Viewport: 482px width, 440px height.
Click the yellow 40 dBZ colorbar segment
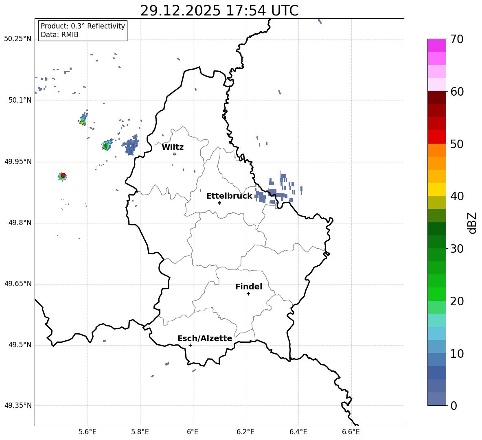(x=436, y=189)
